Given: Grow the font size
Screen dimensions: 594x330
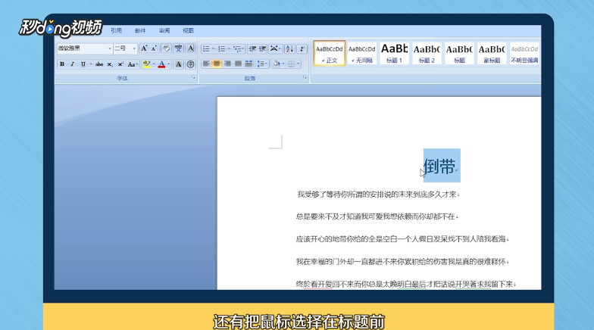Looking at the screenshot, I should [144, 48].
